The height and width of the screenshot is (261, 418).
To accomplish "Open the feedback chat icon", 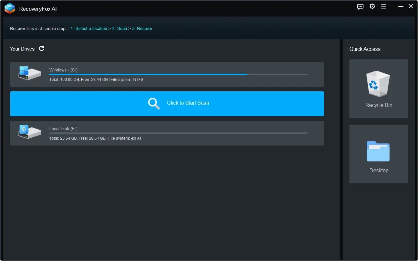I will point(360,7).
